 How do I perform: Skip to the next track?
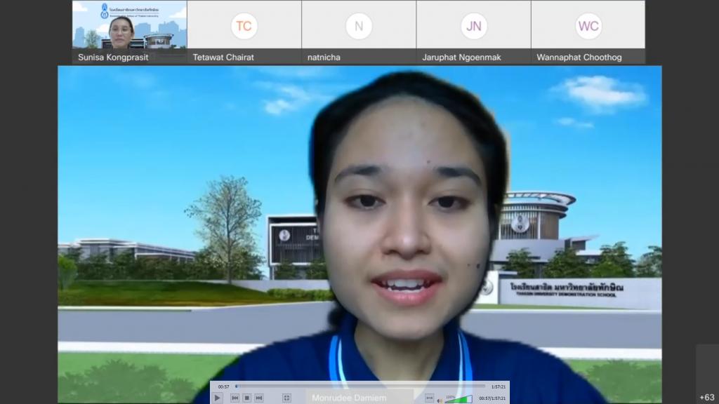258,398
